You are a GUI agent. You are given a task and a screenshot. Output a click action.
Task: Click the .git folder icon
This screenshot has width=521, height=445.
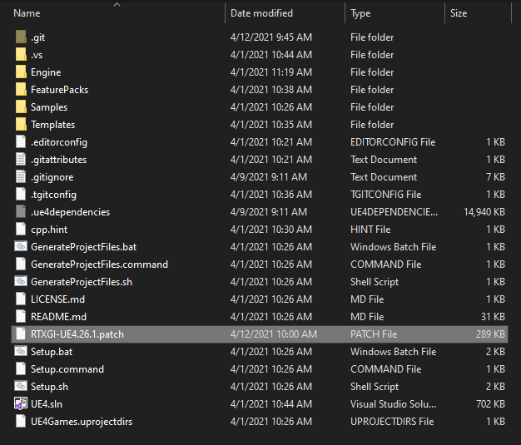pyautogui.click(x=22, y=37)
